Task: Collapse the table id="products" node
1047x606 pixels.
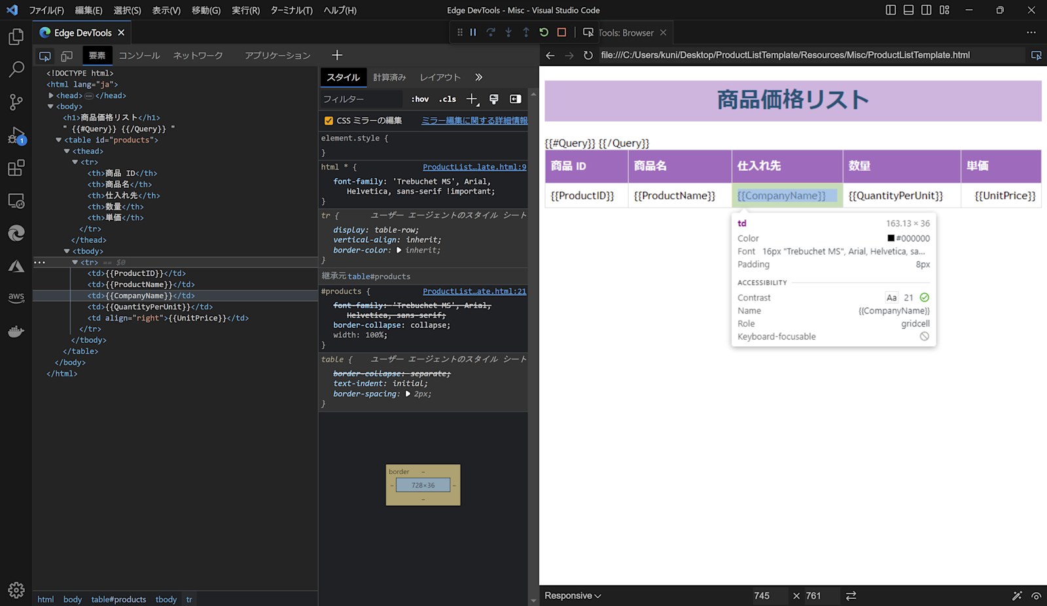Action: coord(59,140)
